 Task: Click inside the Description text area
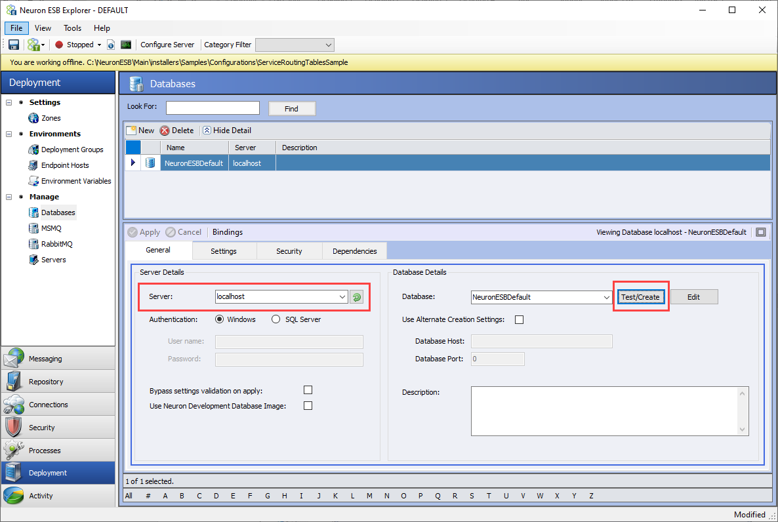[x=605, y=411]
